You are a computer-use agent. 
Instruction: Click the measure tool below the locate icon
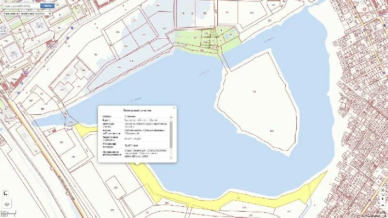click(383, 195)
